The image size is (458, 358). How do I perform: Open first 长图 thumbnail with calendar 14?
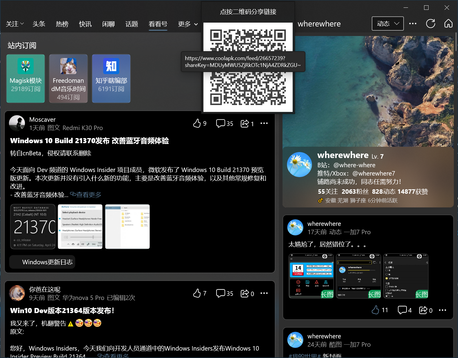pyautogui.click(x=311, y=276)
